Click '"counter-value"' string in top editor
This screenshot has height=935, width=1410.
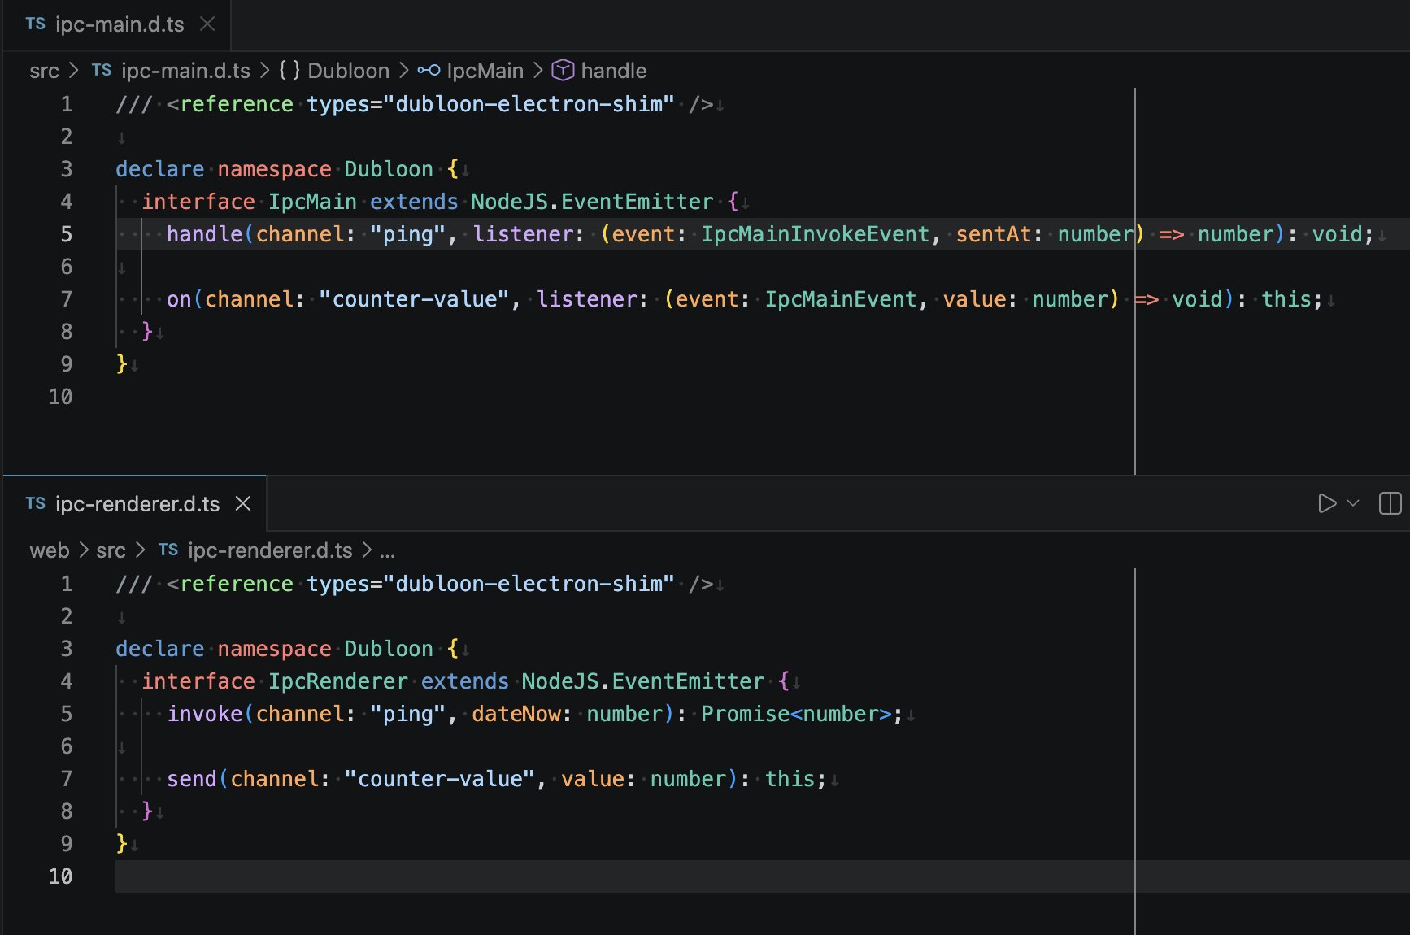414,299
